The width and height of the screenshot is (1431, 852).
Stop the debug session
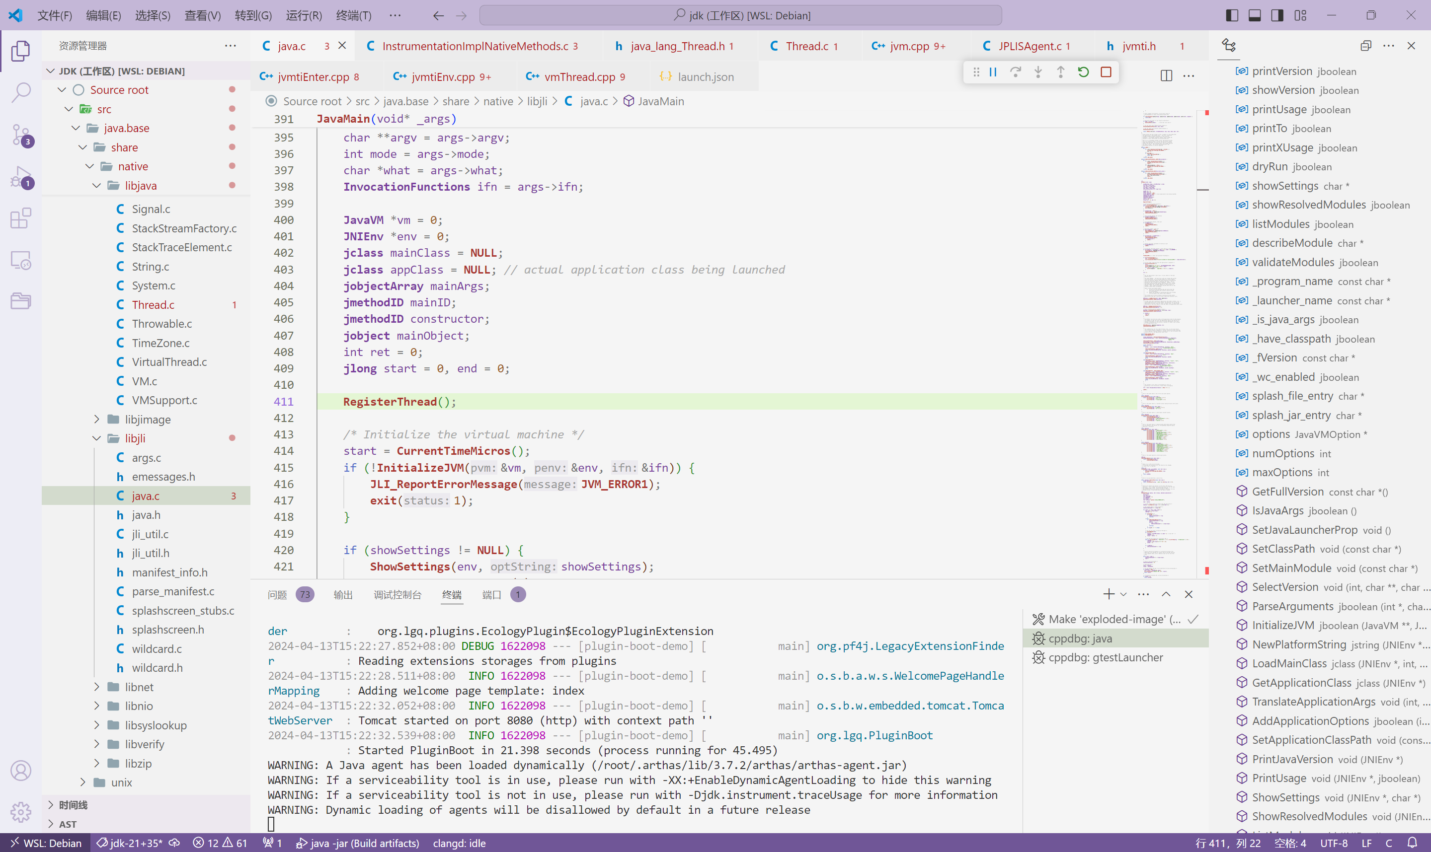[x=1106, y=72]
